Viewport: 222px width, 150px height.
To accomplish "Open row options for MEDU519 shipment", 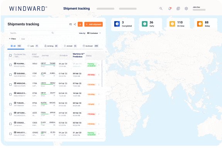I will tap(99, 94).
